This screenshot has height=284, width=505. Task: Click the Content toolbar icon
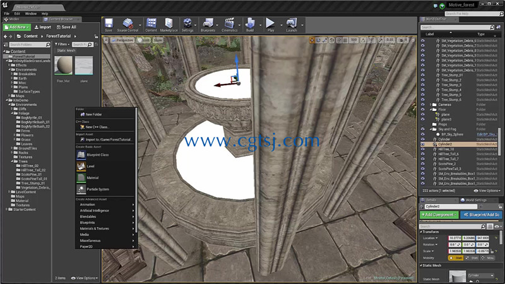(x=151, y=25)
